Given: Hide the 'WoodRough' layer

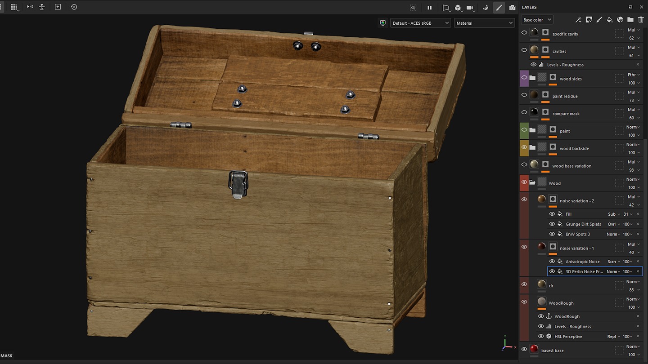Looking at the screenshot, I should pos(524,302).
